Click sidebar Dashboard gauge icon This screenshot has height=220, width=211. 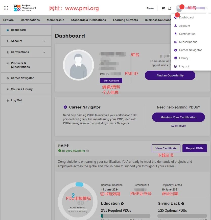(8, 30)
